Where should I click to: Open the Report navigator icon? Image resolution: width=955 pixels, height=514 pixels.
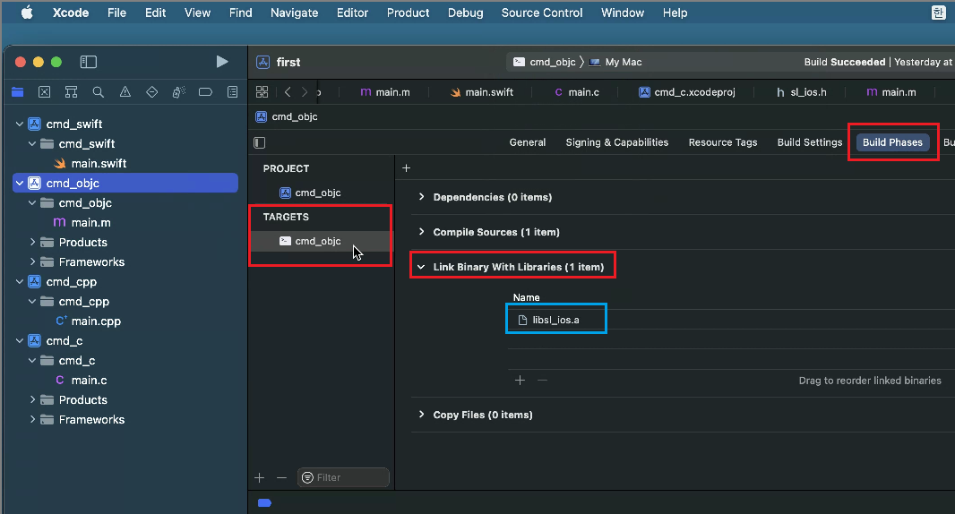[x=232, y=92]
